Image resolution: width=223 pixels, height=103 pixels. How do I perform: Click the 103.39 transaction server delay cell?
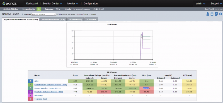[132, 92]
